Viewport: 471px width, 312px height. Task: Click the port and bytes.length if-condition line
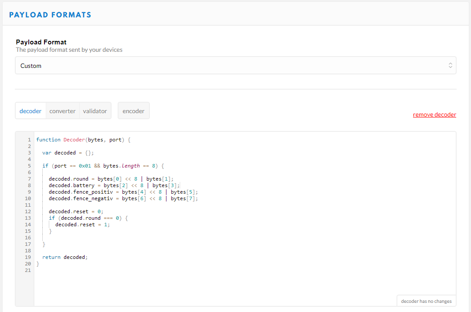(103, 166)
